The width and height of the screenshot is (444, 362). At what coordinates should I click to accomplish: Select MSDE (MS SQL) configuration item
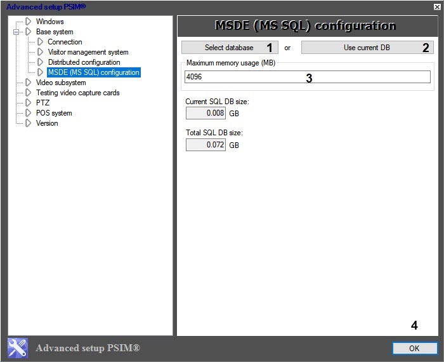point(94,72)
